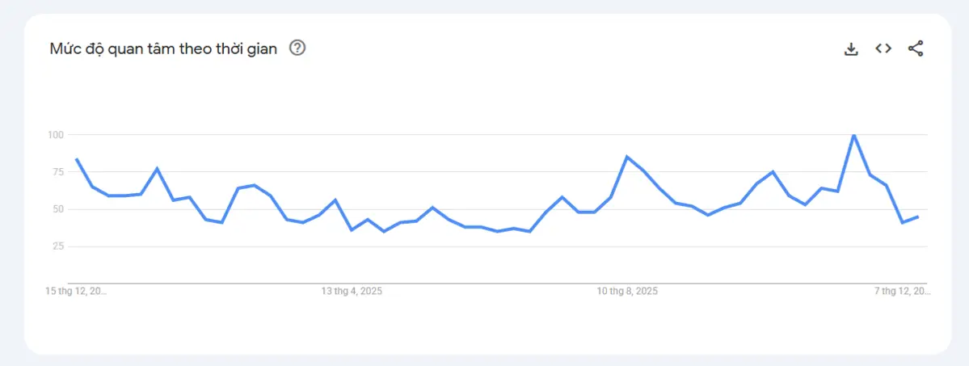Screen dimensions: 969x366
Task: Click the first data point of the line
Action: pyautogui.click(x=76, y=159)
